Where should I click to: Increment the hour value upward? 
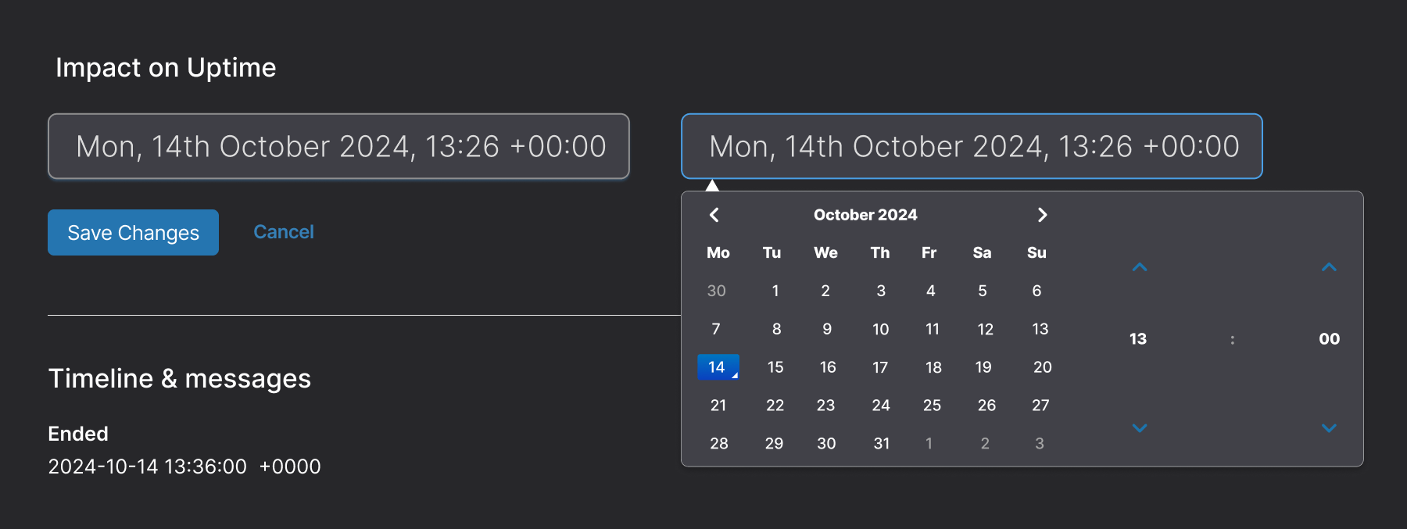[x=1140, y=267]
